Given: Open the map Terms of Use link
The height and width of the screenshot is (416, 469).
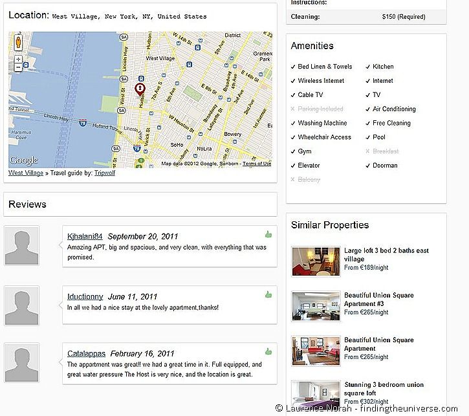Looking at the screenshot, I should 257,164.
